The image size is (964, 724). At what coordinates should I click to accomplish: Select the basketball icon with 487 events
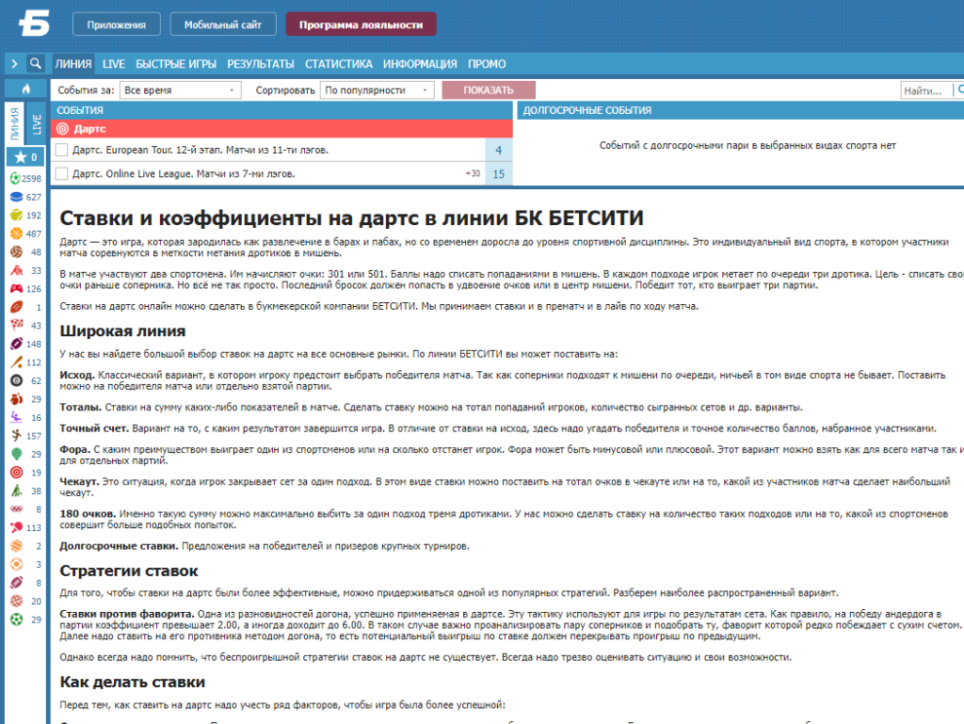click(x=17, y=233)
